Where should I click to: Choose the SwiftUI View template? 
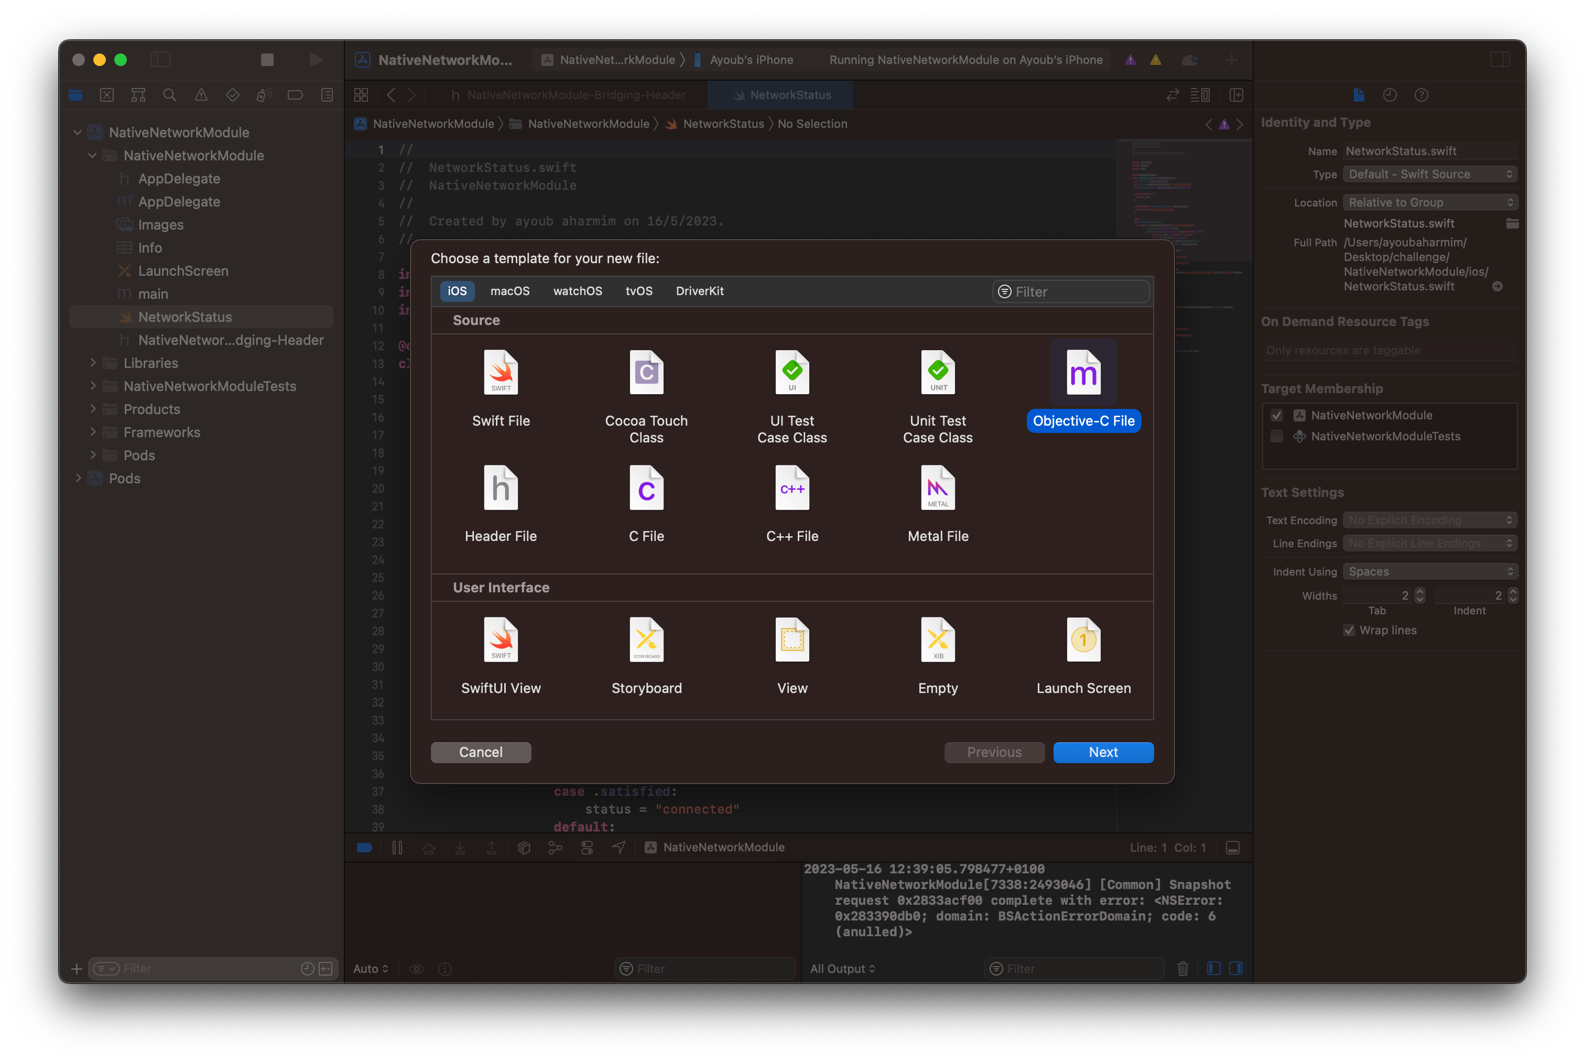pyautogui.click(x=501, y=656)
